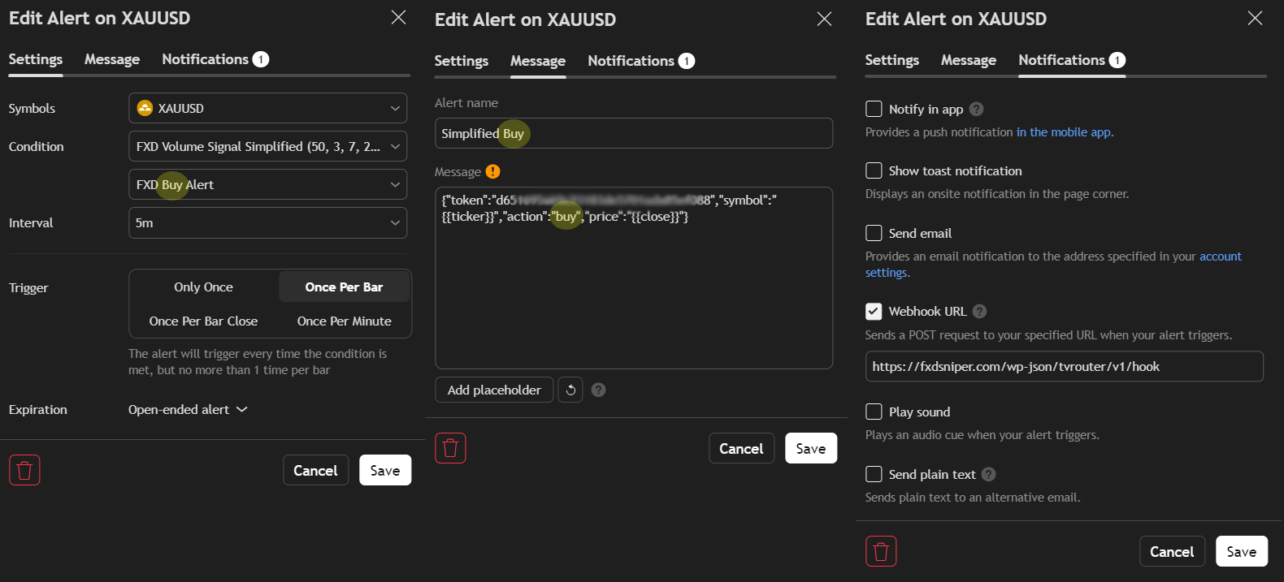
Task: Click the help icon beside Notify in app
Action: [x=977, y=109]
